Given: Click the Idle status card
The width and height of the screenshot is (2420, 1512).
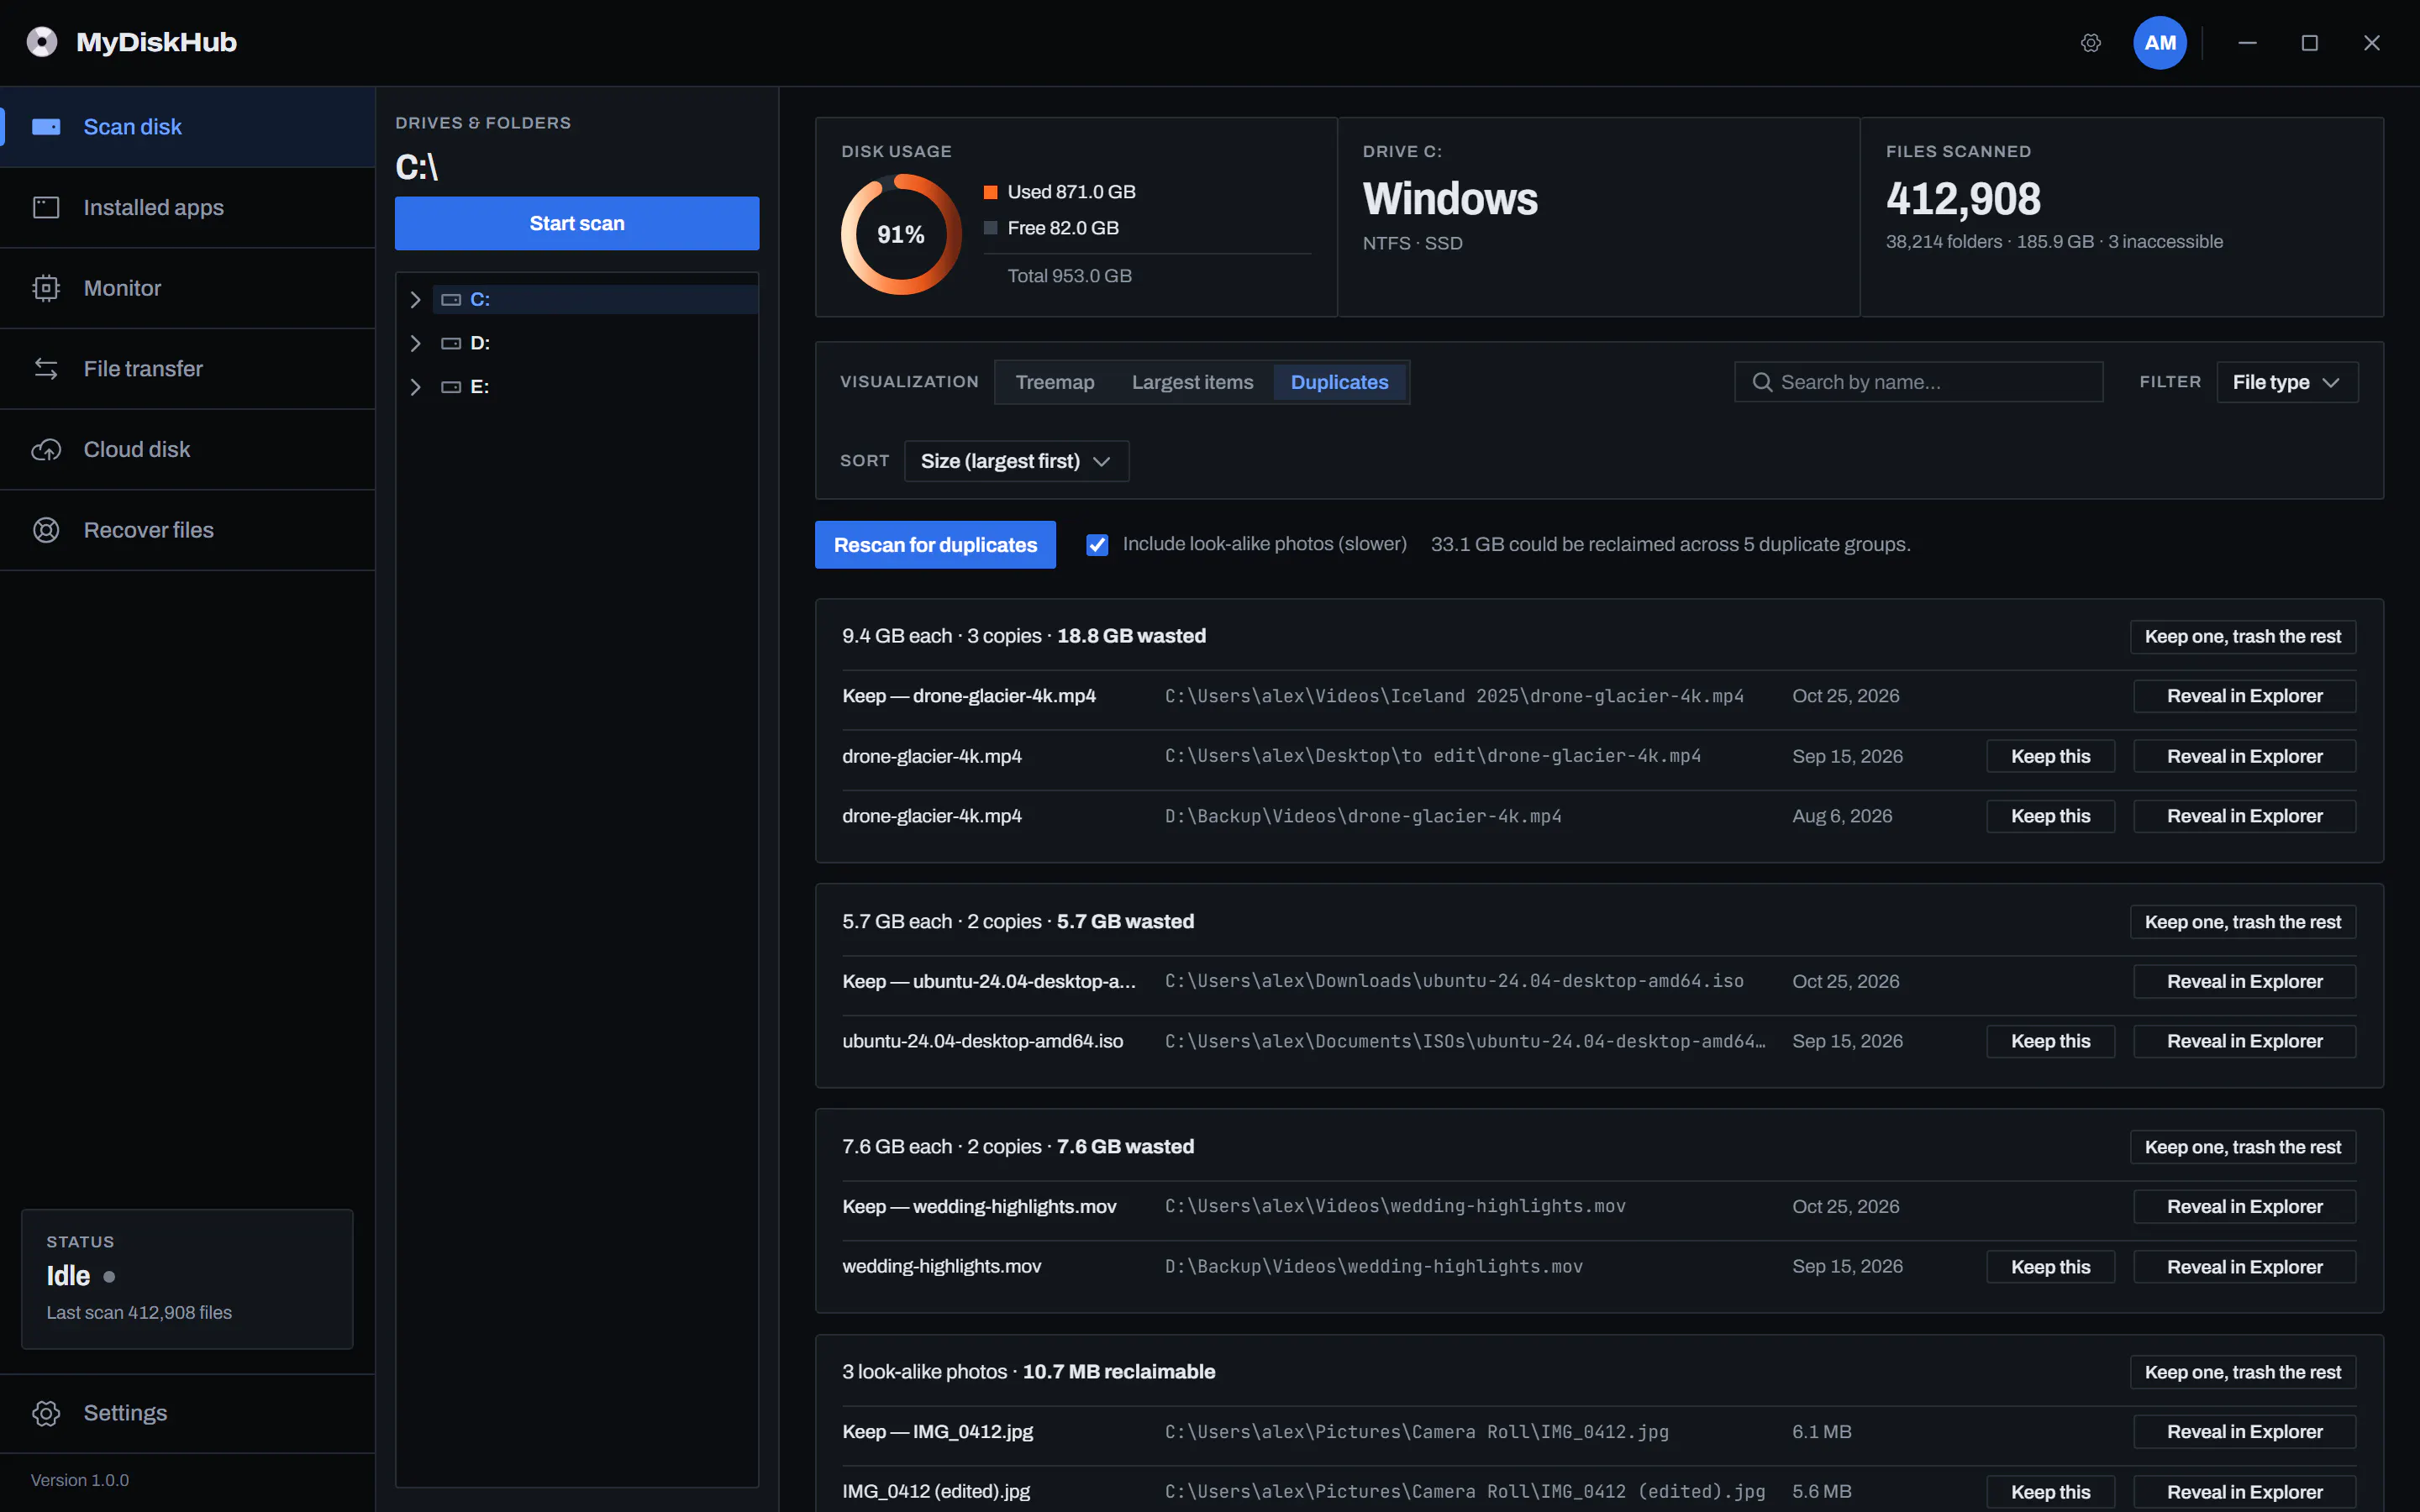Looking at the screenshot, I should 187,1279.
